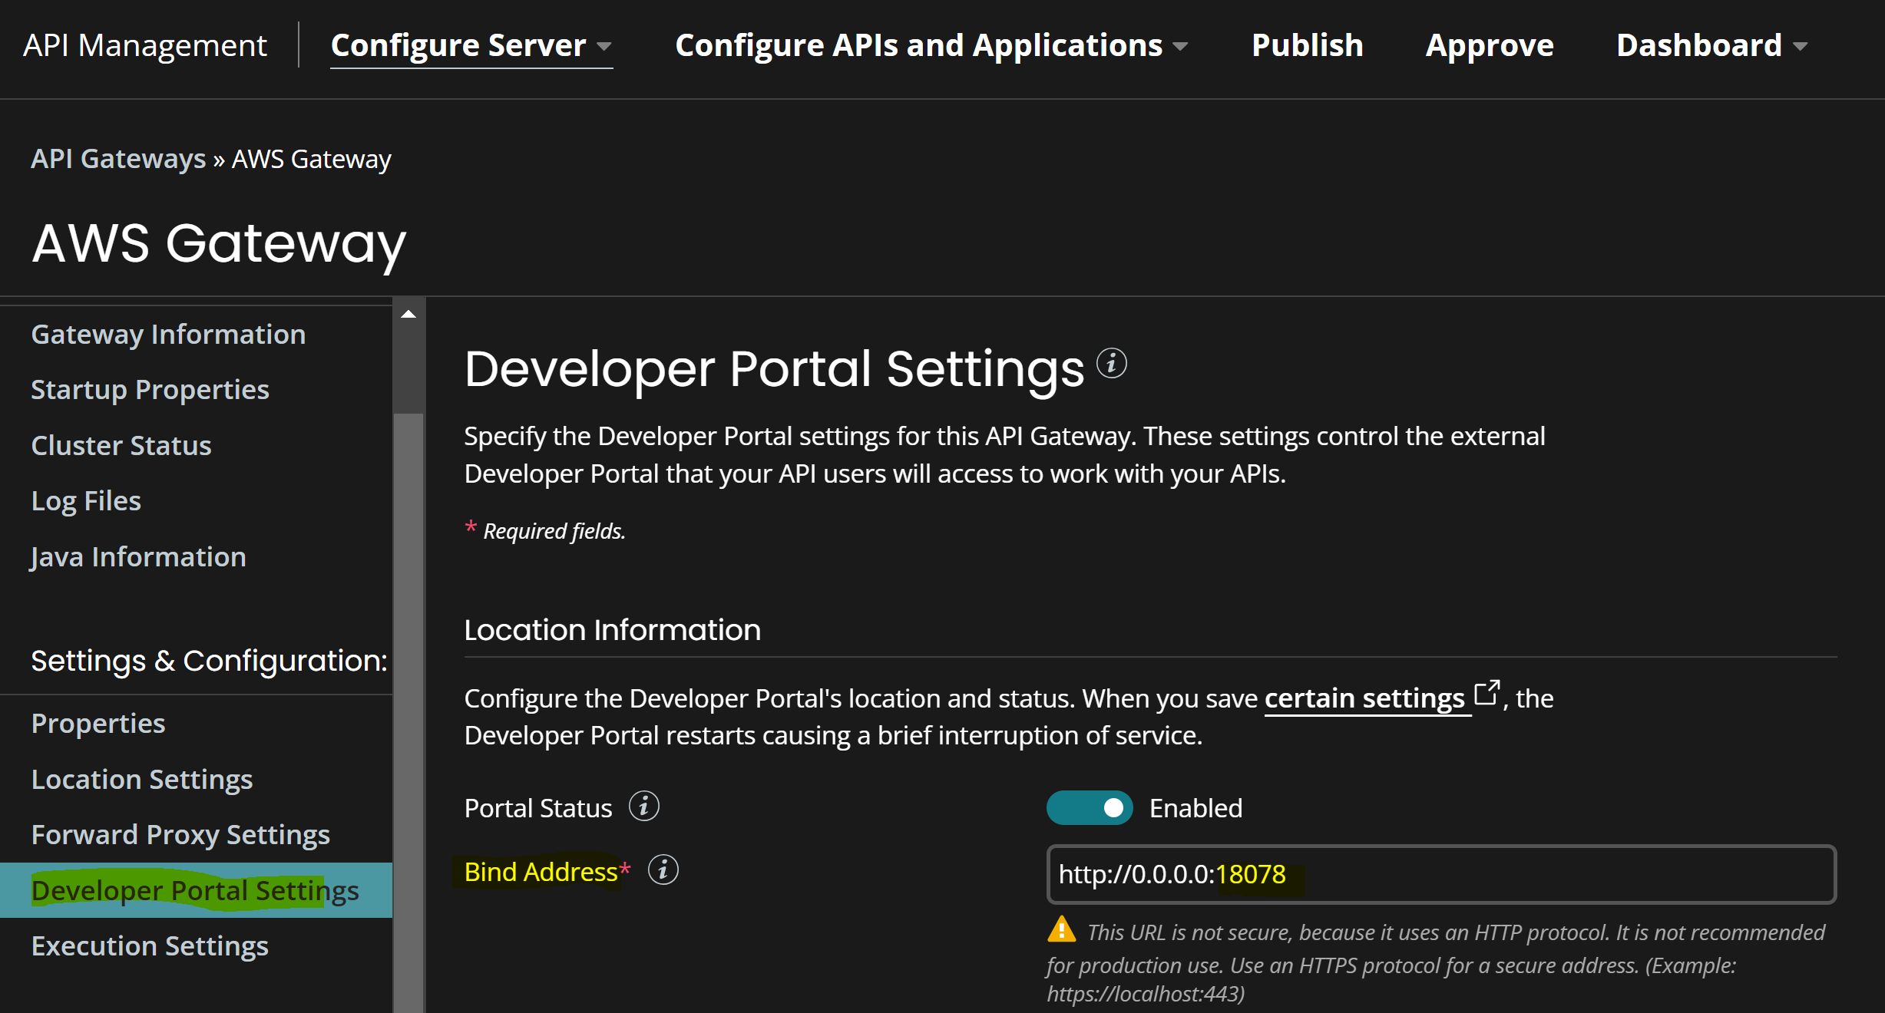
Task: Select Startup Properties from the sidebar
Action: [150, 389]
